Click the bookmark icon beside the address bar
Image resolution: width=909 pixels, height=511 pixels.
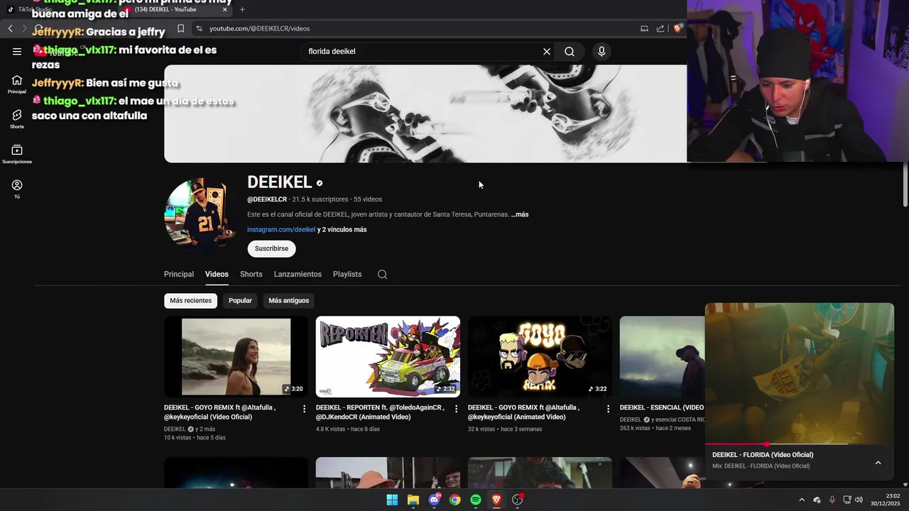coord(180,28)
